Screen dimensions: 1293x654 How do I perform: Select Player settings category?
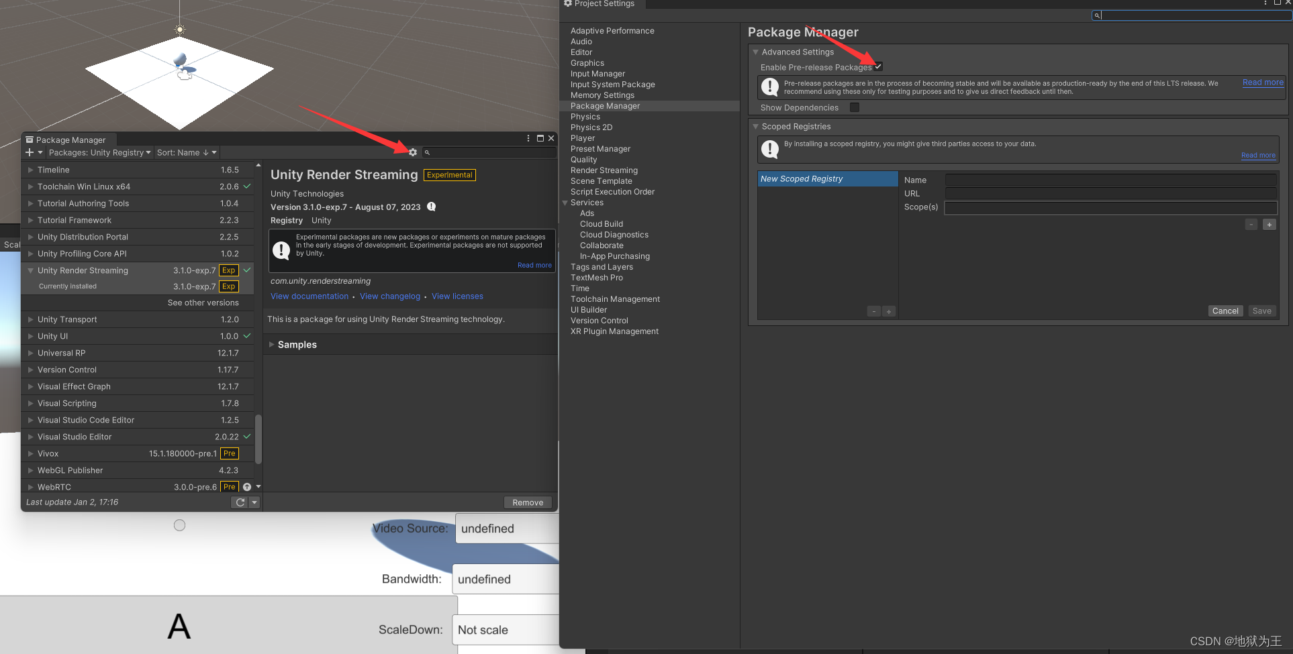(583, 138)
